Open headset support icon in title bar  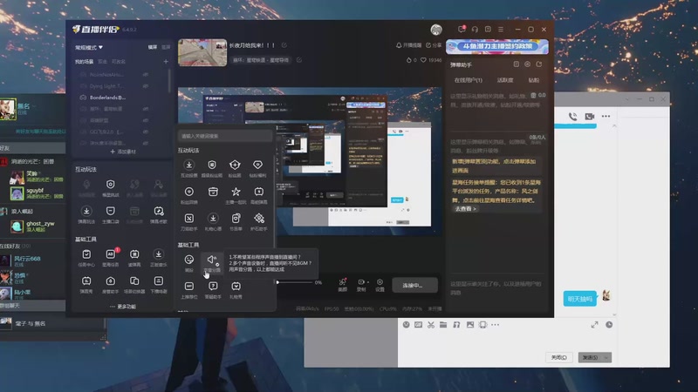475,30
